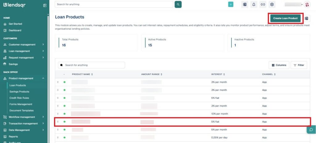Viewport: 316px width, 143px height.
Task: Expand the Loan management chevron
Action: click(x=43, y=51)
